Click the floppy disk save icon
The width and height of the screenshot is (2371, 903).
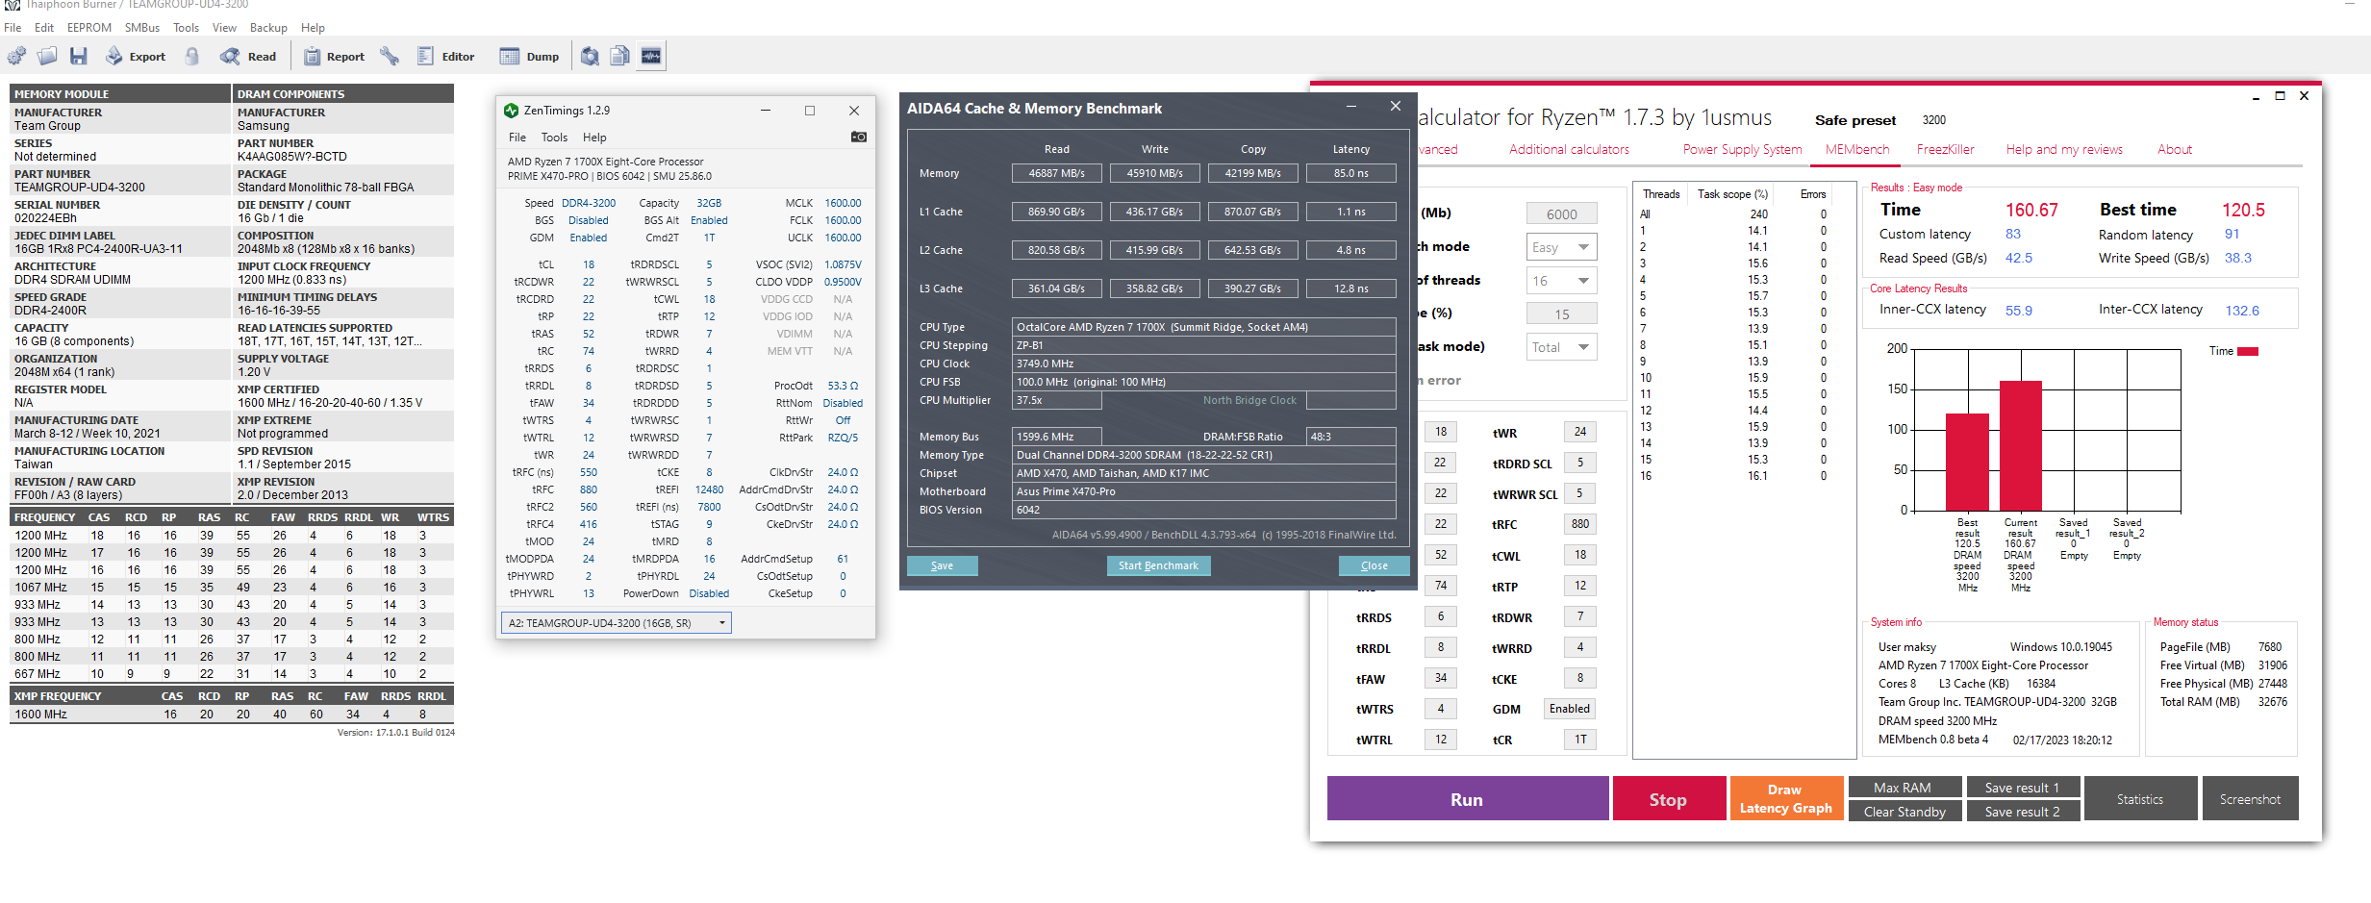pyautogui.click(x=79, y=57)
